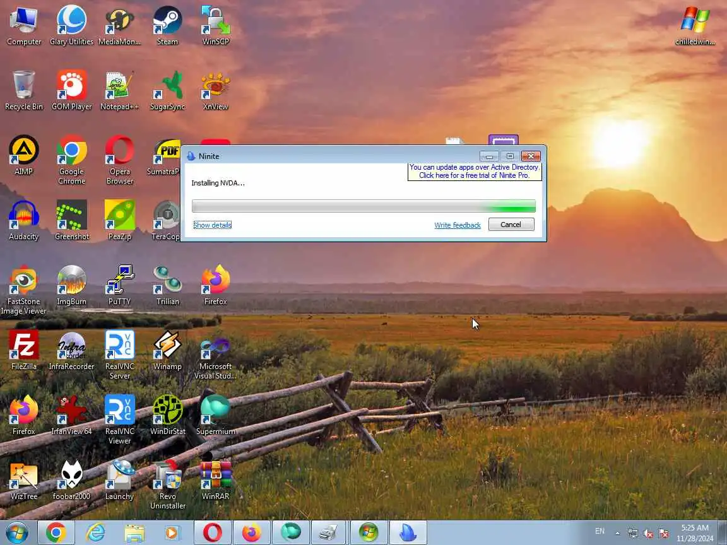Image resolution: width=727 pixels, height=545 pixels.
Task: Click the EN language indicator
Action: [600, 531]
